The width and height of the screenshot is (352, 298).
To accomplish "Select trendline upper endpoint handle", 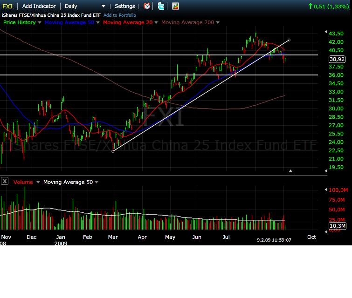I will [289, 40].
